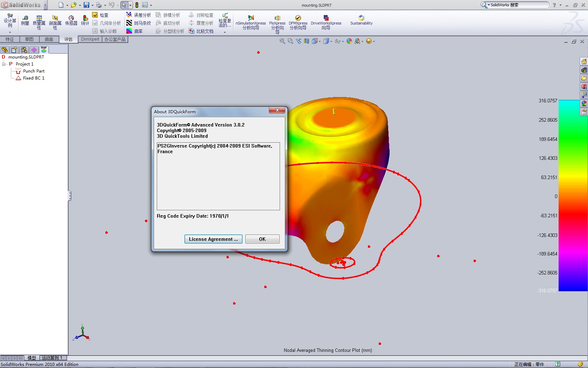This screenshot has width=588, height=368.
Task: Click the SolidWorks search input field
Action: [519, 5]
